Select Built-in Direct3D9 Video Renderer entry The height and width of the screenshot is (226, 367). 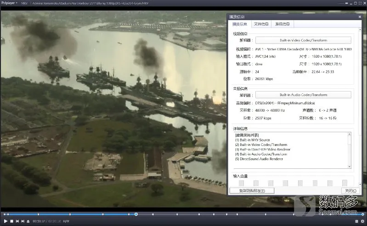click(x=263, y=149)
